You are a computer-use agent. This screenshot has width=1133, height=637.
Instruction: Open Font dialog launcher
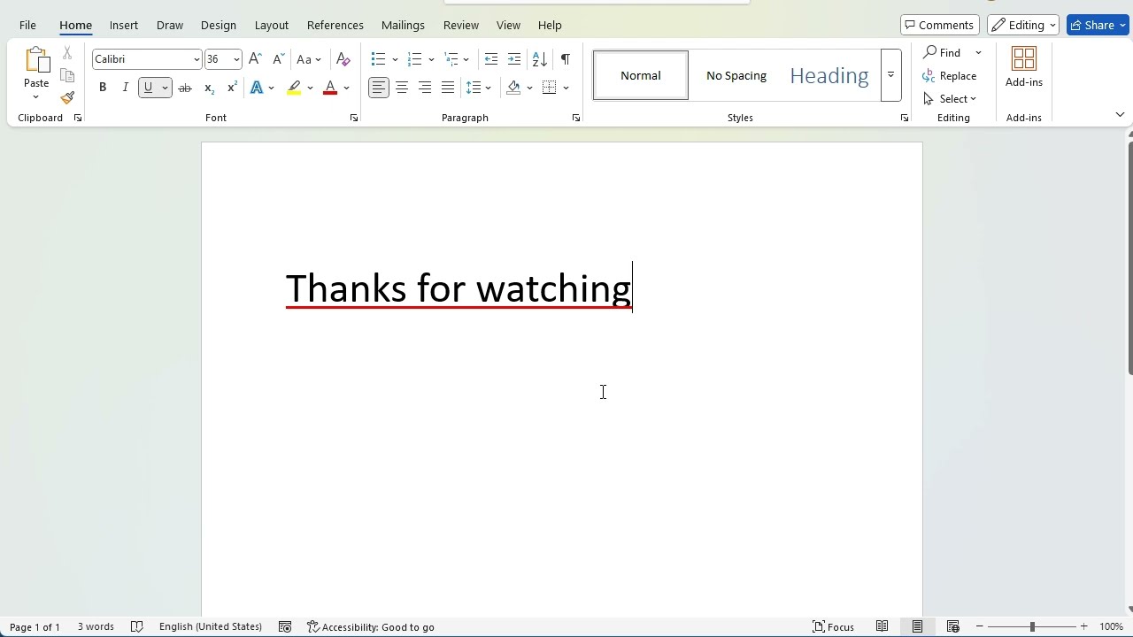point(354,118)
